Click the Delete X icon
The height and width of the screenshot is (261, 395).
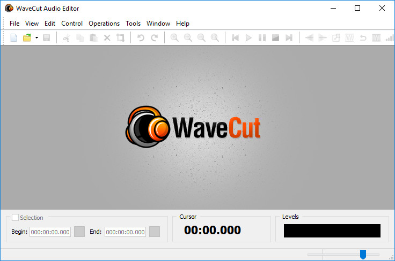(107, 38)
